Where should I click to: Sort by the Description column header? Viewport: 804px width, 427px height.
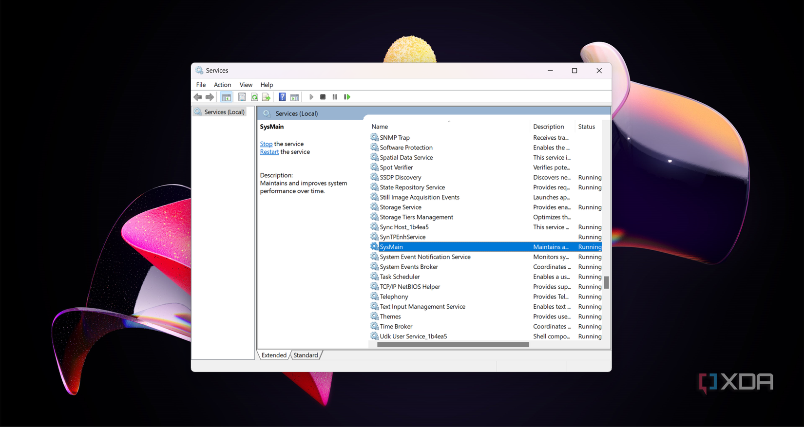pyautogui.click(x=548, y=127)
